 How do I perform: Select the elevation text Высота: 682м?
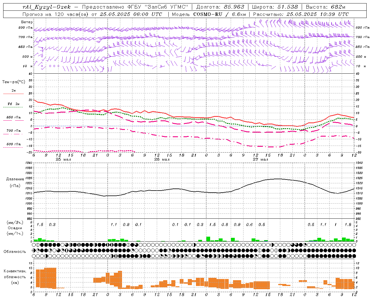325,7
